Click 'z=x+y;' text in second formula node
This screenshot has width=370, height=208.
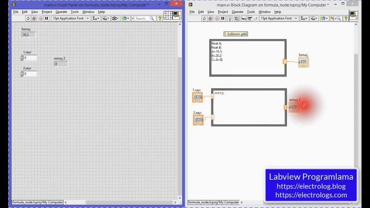tap(219, 93)
